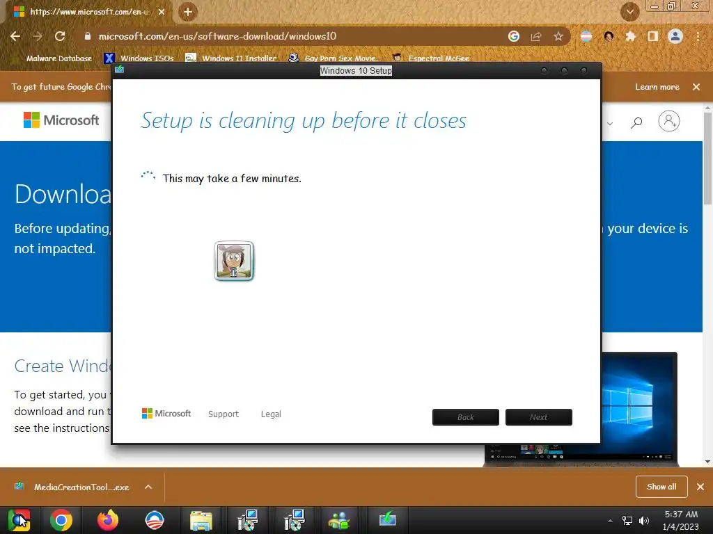713x534 pixels.
Task: Reload the Microsoft download page
Action: [x=60, y=36]
